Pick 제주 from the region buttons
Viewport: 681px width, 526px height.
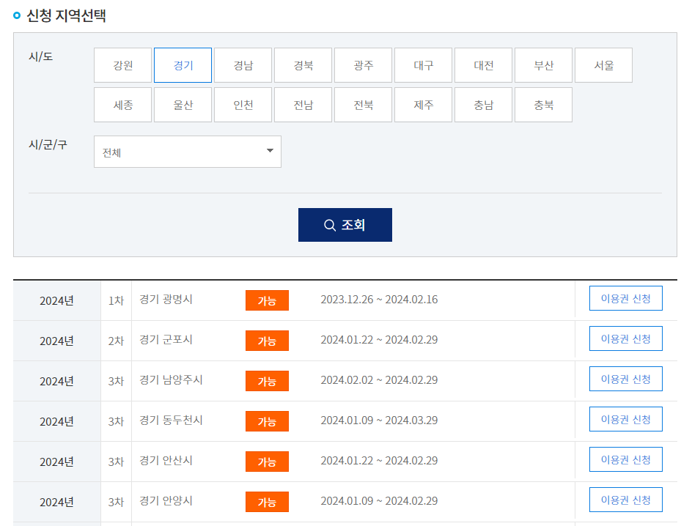pyautogui.click(x=424, y=105)
